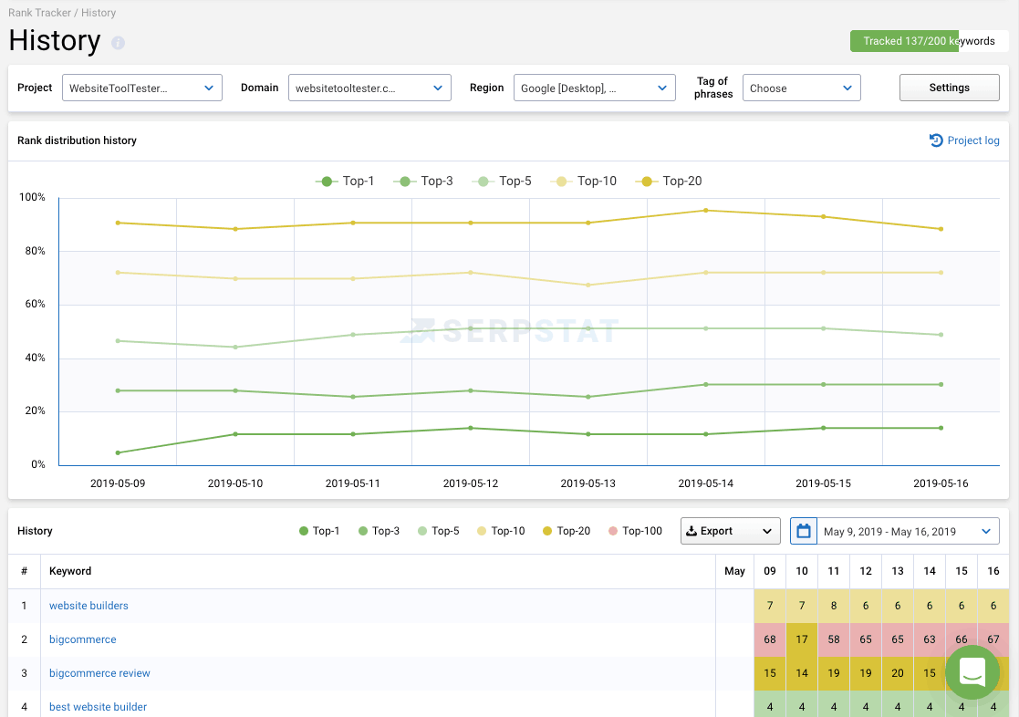Click the 09 day column header

click(x=770, y=571)
